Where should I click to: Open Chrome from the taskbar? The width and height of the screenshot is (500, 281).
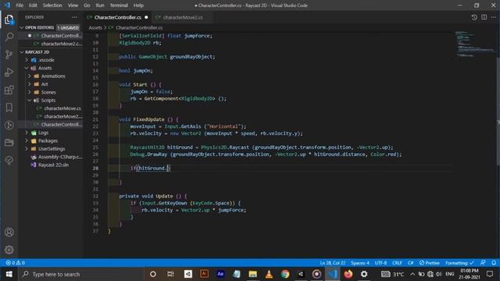point(285,274)
